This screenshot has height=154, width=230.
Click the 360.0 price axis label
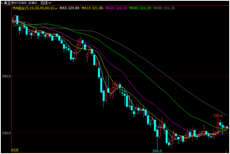click(x=6, y=76)
